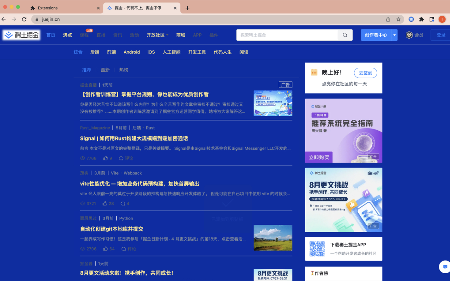Like the git本地库 article with 64 likes

pos(105,249)
